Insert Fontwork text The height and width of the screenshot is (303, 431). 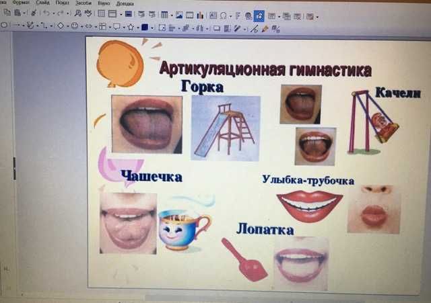click(x=238, y=16)
